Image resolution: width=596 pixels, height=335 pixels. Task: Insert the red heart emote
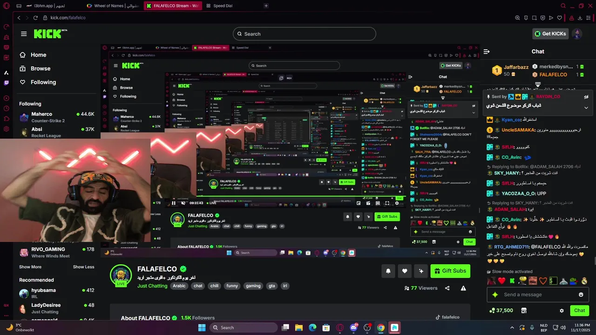[501, 281]
